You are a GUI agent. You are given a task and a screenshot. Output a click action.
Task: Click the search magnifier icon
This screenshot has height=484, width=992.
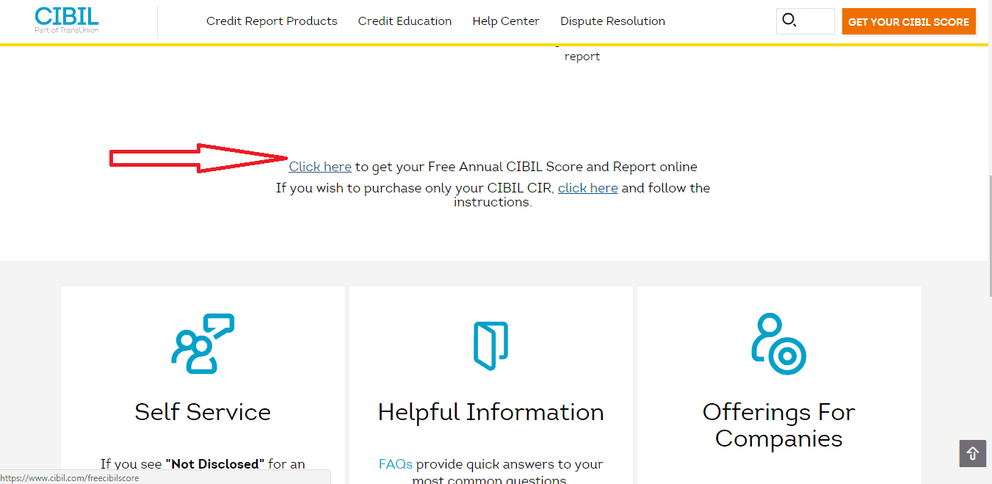click(x=789, y=21)
